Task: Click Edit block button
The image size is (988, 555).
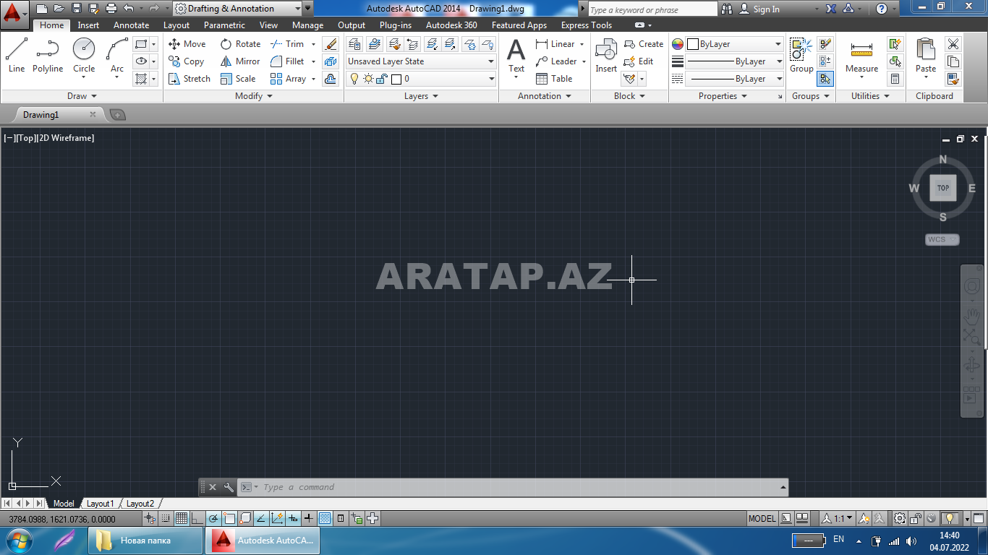Action: click(x=639, y=61)
